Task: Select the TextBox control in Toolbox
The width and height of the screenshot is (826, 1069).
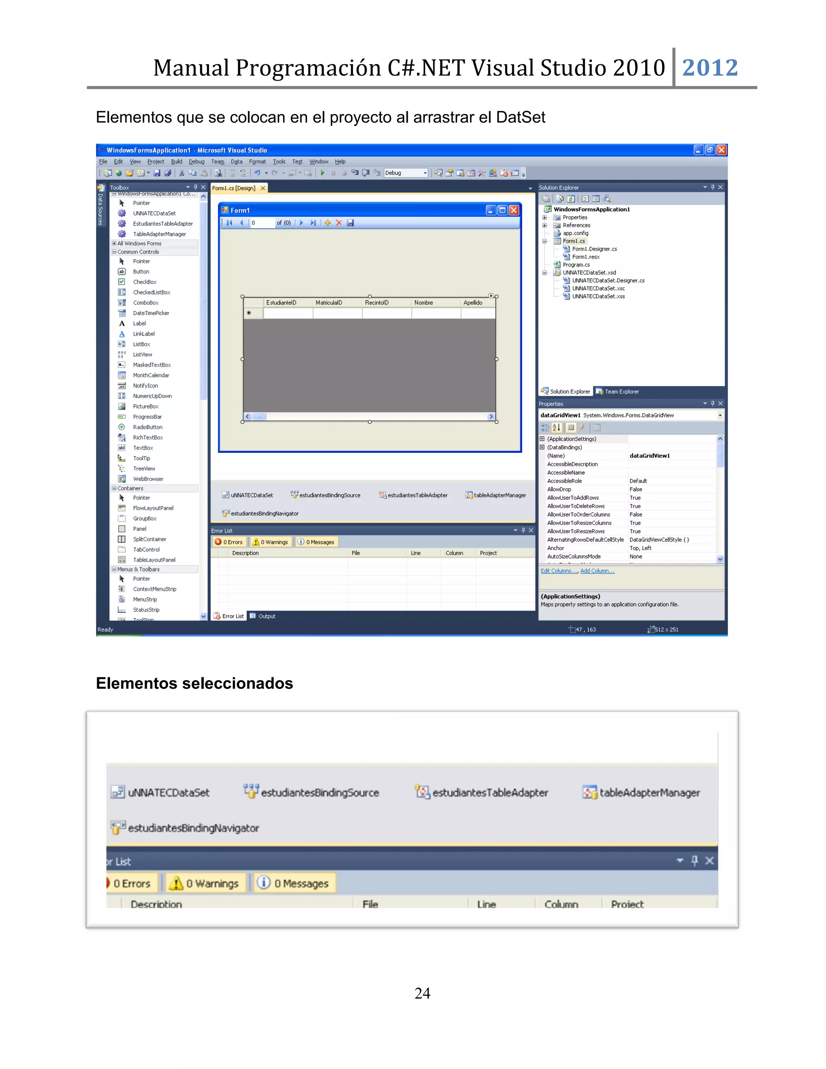Action: [x=143, y=448]
